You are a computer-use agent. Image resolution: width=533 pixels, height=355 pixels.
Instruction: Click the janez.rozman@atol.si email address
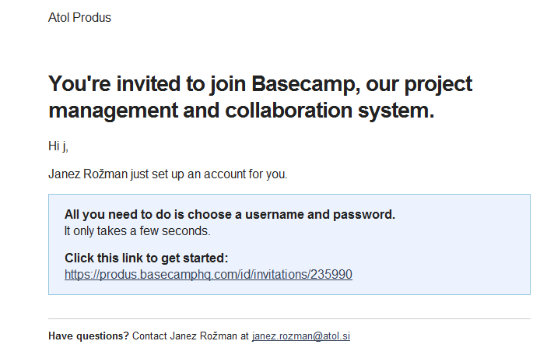click(x=300, y=336)
